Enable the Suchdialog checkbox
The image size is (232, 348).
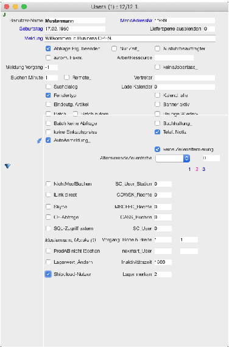pos(48,87)
